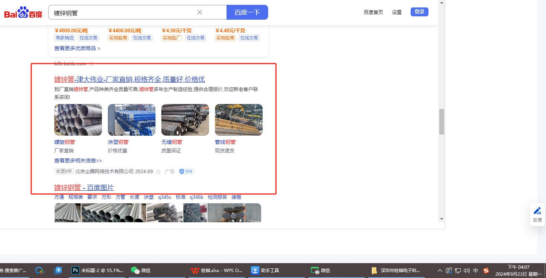
Task: Open the 镀锌管-津大伟业 ad title link
Action: click(129, 79)
